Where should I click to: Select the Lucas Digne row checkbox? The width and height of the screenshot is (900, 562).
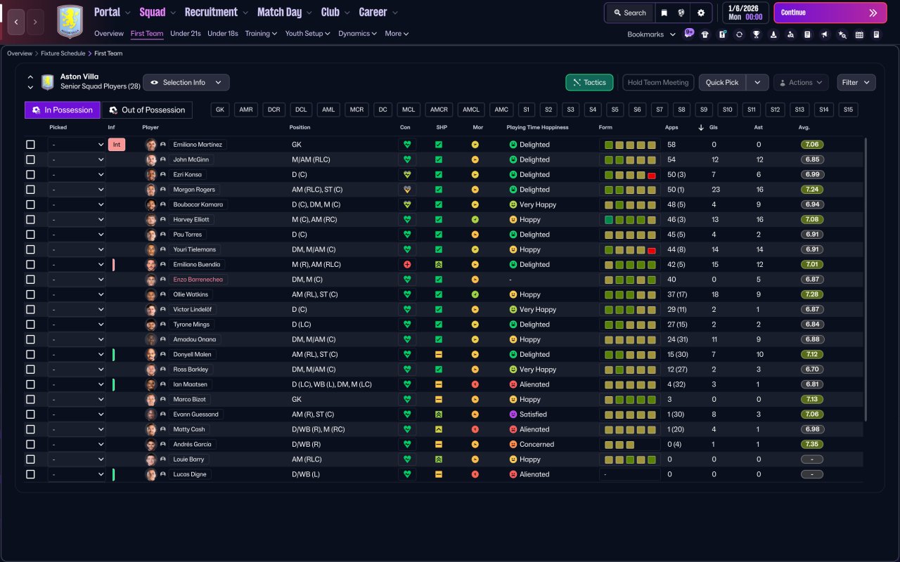pyautogui.click(x=30, y=474)
